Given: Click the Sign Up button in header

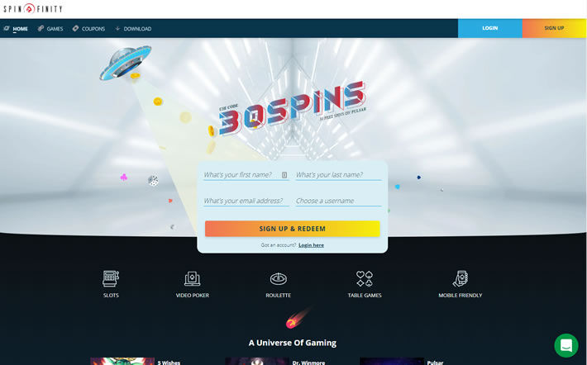Looking at the screenshot, I should tap(555, 28).
